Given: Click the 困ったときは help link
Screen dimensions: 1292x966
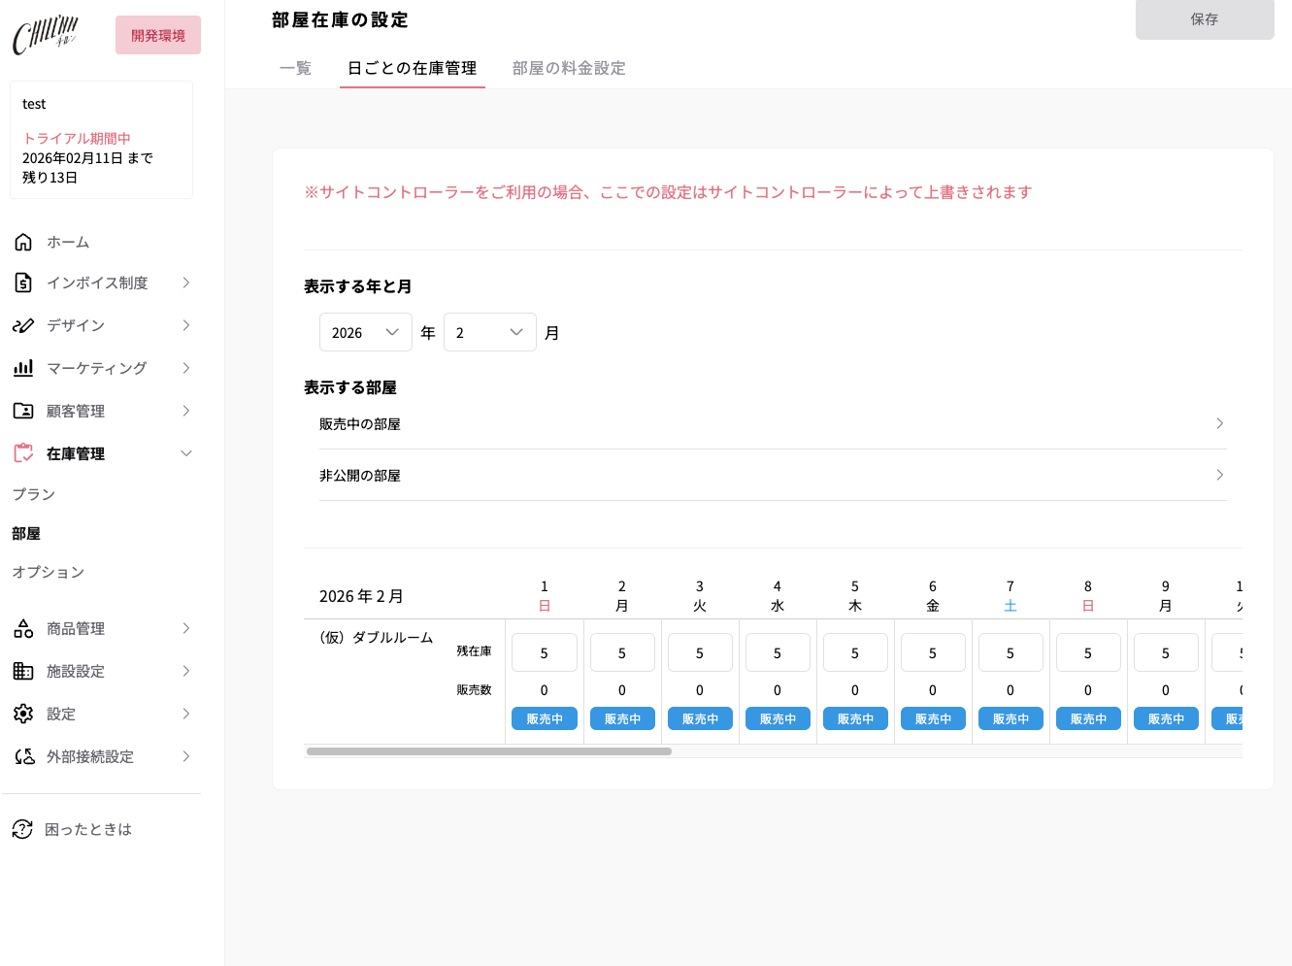Looking at the screenshot, I should (88, 829).
